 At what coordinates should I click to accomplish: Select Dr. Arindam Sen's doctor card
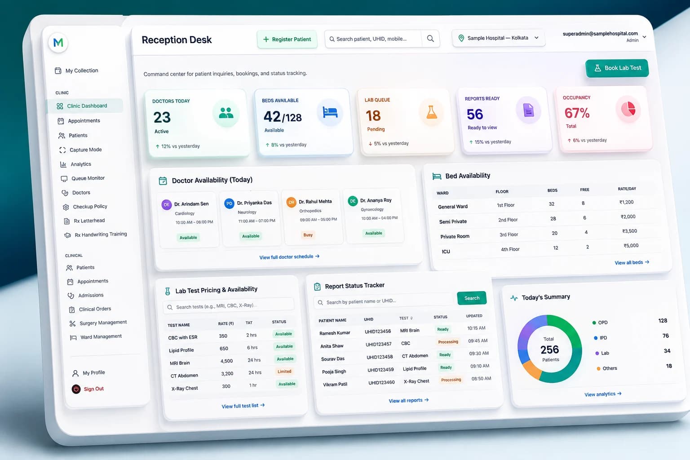tap(188, 221)
